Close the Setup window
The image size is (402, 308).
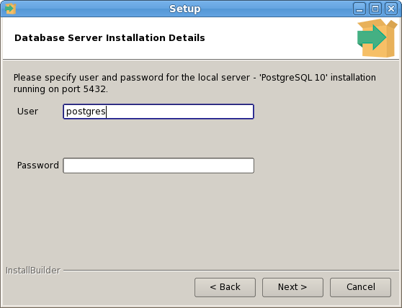click(x=391, y=9)
